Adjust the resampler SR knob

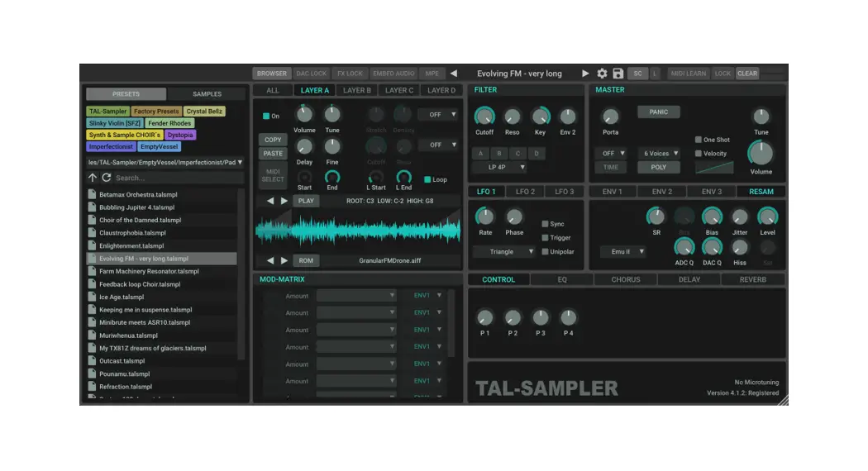[656, 216]
